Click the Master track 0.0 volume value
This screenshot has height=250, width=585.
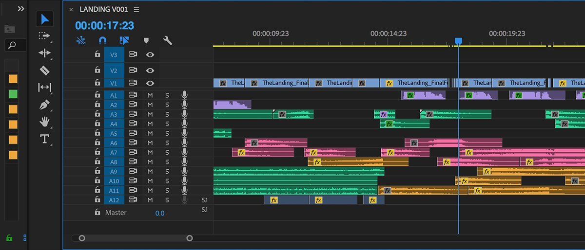160,213
